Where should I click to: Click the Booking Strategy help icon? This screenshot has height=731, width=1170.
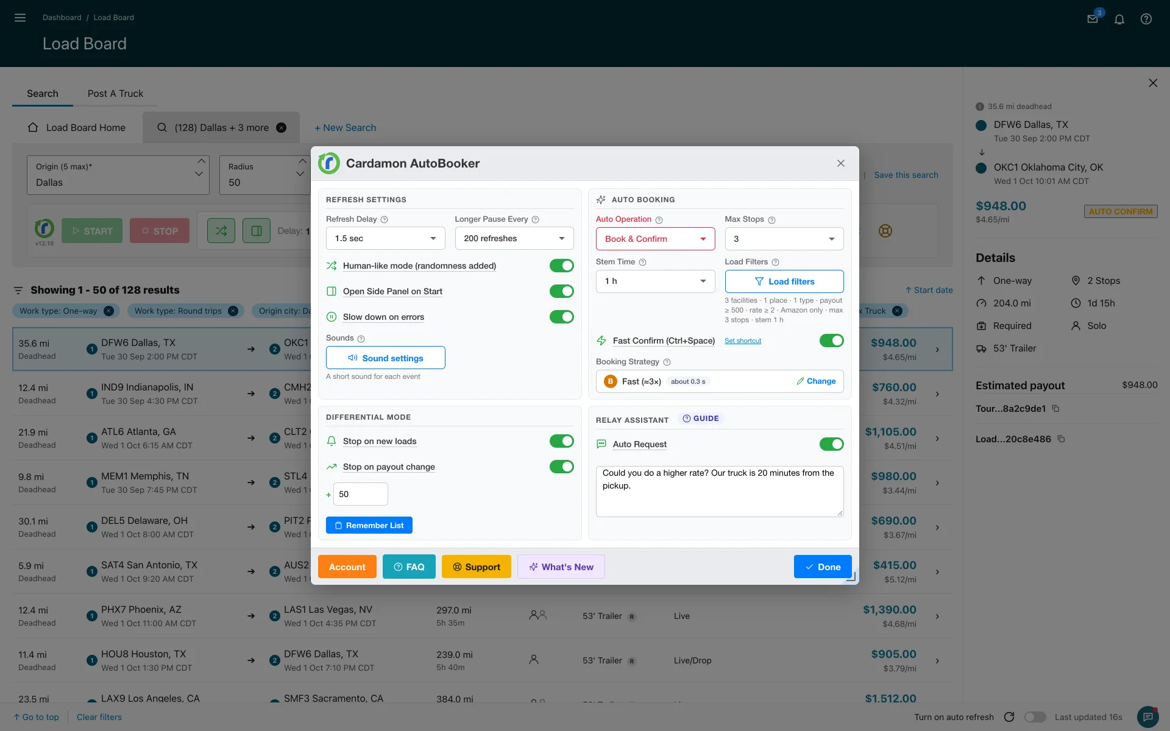(667, 362)
